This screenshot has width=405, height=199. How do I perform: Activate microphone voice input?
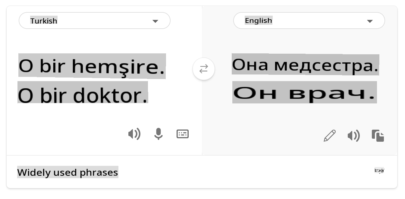point(159,134)
